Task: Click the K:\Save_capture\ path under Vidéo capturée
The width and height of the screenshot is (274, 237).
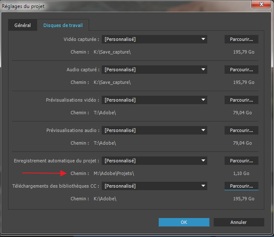Action: coord(112,52)
